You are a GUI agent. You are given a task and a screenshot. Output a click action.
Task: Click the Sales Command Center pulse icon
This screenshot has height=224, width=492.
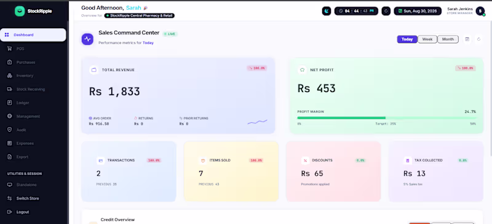pos(87,39)
